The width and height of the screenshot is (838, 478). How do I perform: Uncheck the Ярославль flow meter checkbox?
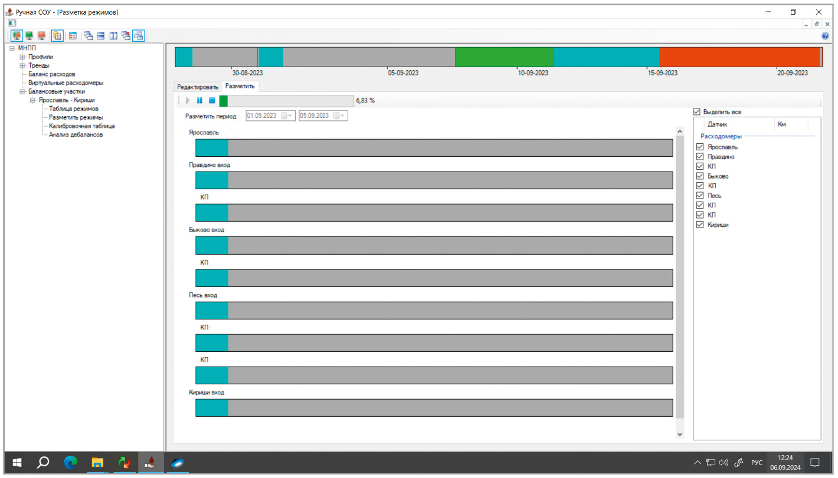click(x=700, y=147)
